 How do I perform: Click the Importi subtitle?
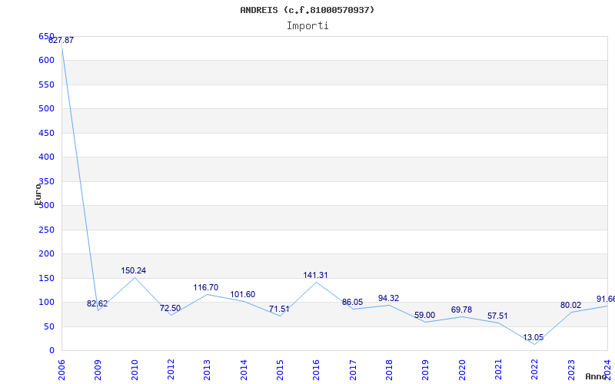pyautogui.click(x=307, y=25)
